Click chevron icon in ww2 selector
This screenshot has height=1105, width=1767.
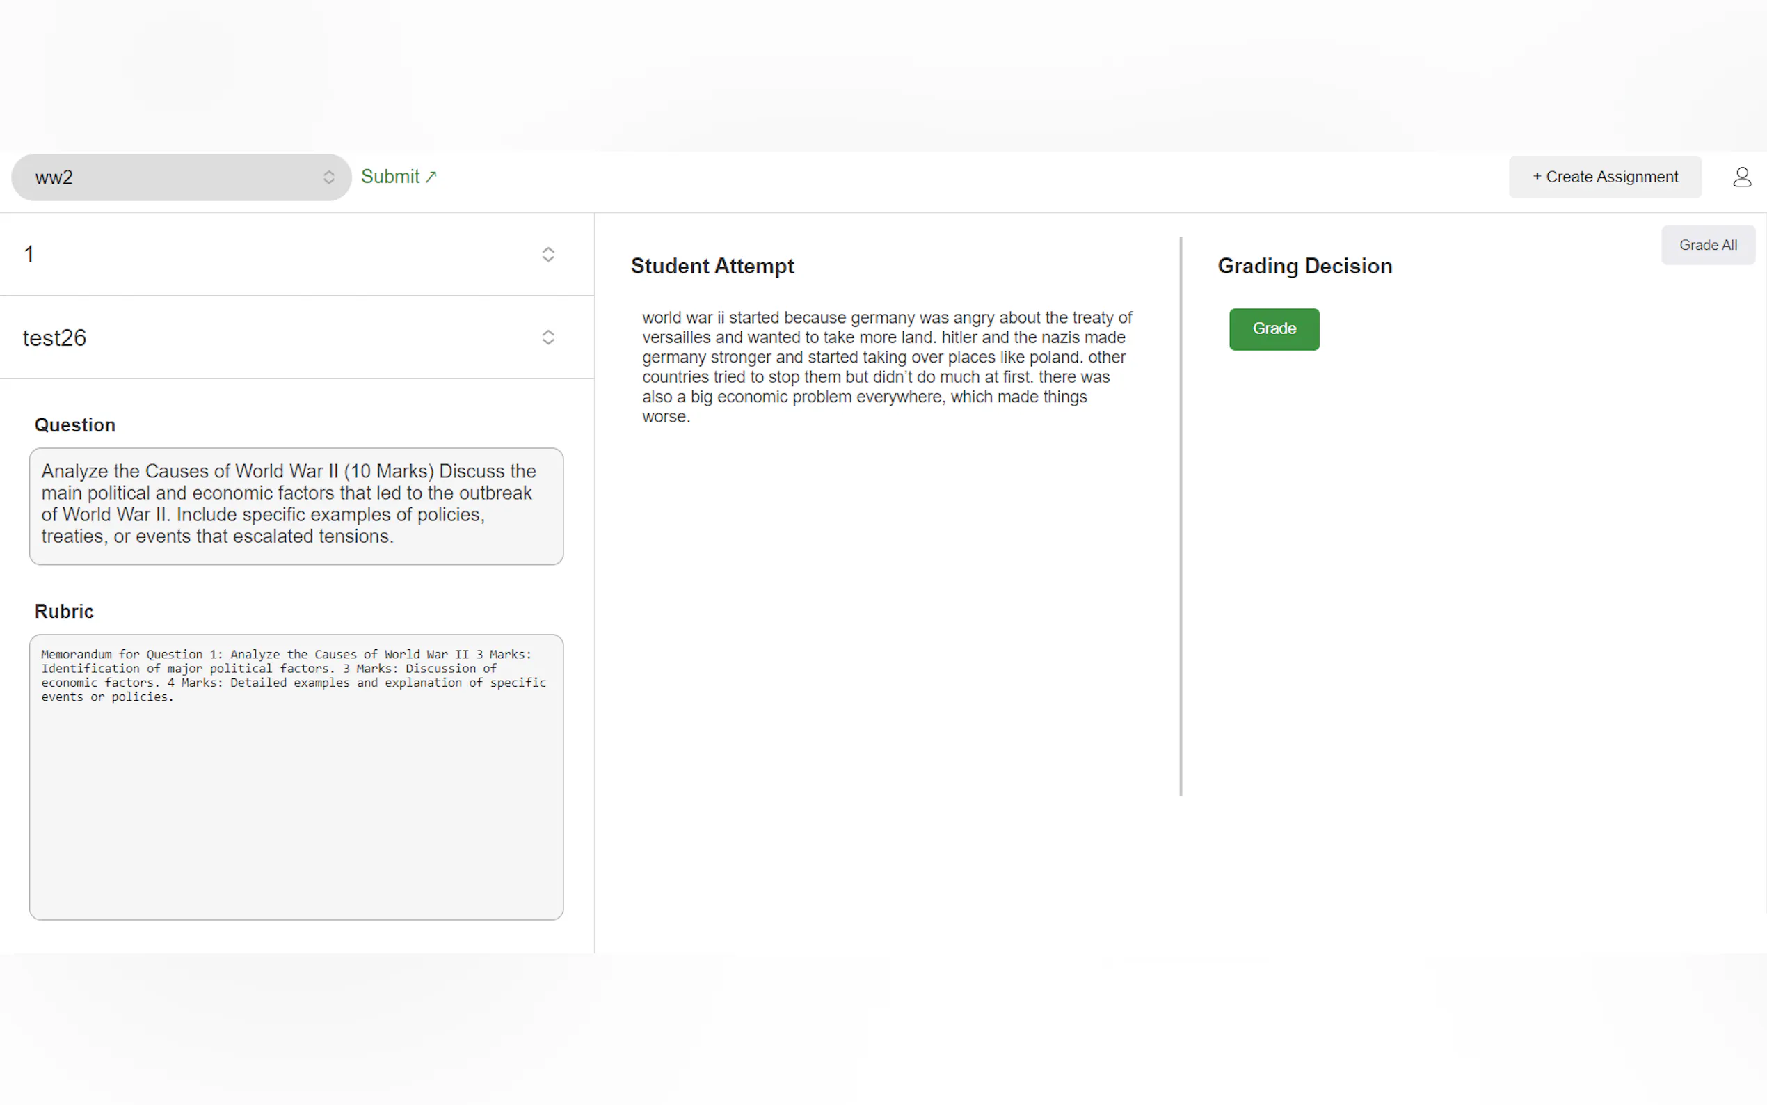(x=329, y=177)
